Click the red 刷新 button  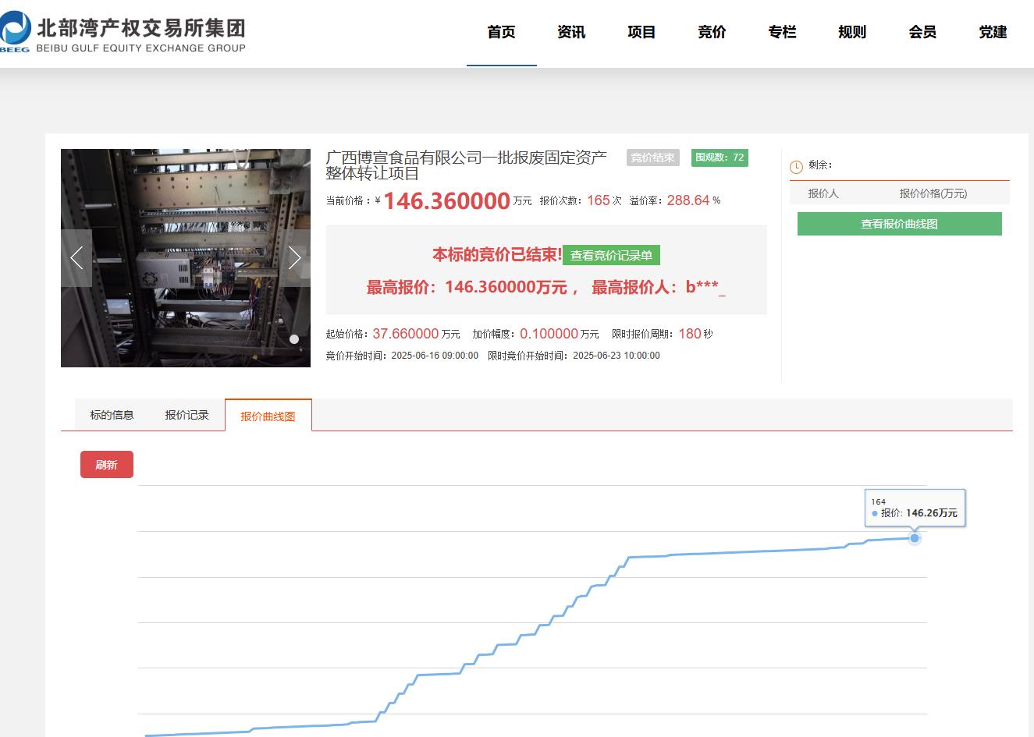click(107, 465)
